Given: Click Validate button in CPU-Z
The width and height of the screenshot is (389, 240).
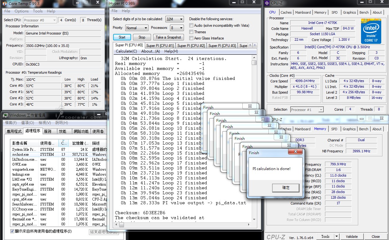Looking at the screenshot, I should [x=352, y=237].
